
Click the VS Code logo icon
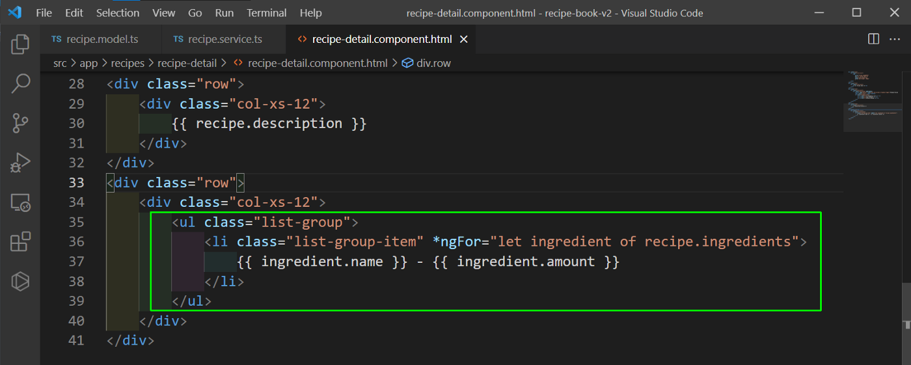15,12
